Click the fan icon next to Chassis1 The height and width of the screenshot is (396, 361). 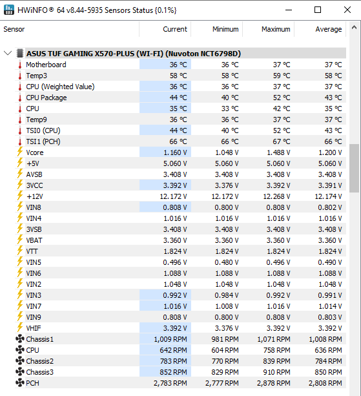pos(19,339)
